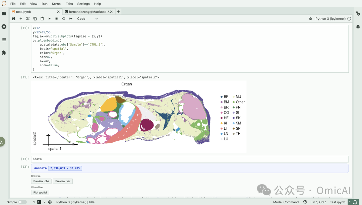Close the fernandozeng@MacBook terminal tab

click(111, 12)
